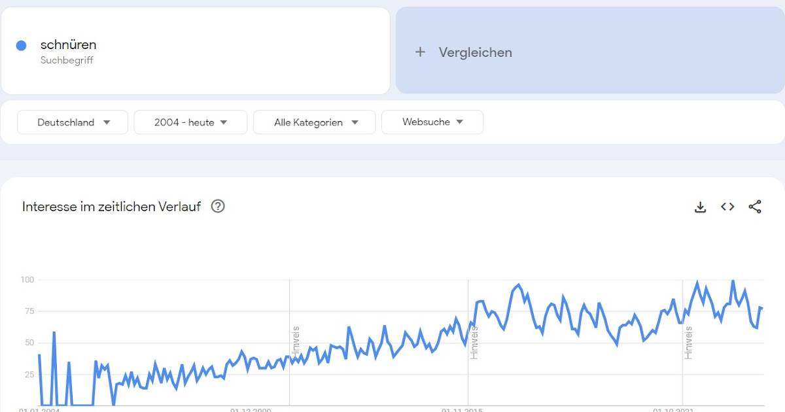Image resolution: width=785 pixels, height=412 pixels.
Task: Edit the schnüren search term
Action: 68,45
